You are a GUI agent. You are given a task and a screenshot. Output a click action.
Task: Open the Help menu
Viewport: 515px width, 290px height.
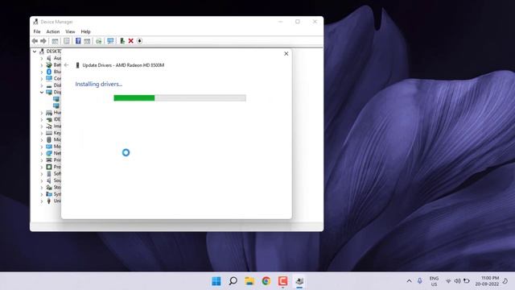pos(86,31)
